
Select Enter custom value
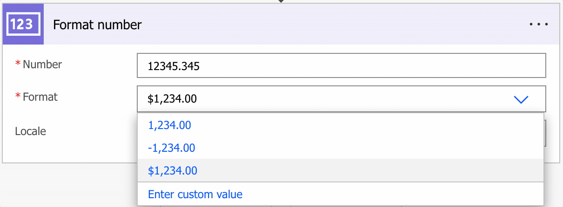(x=195, y=194)
